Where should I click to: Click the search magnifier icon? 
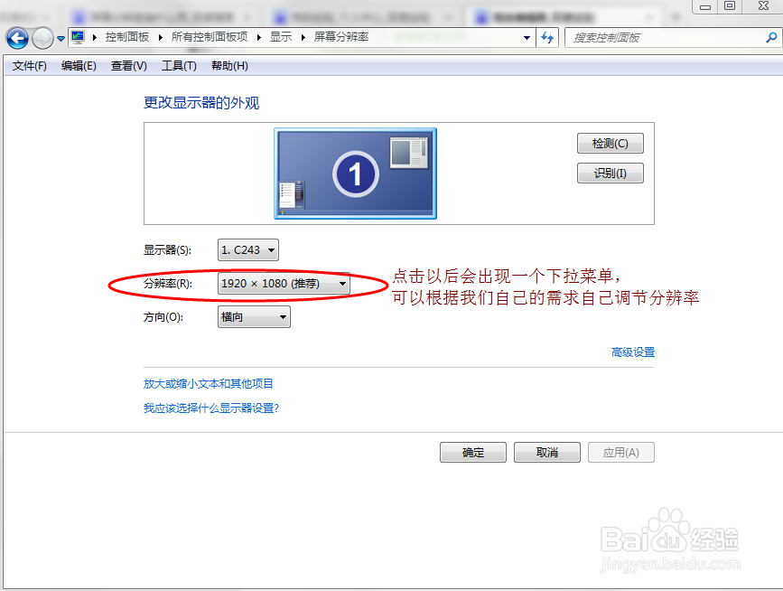tap(771, 37)
